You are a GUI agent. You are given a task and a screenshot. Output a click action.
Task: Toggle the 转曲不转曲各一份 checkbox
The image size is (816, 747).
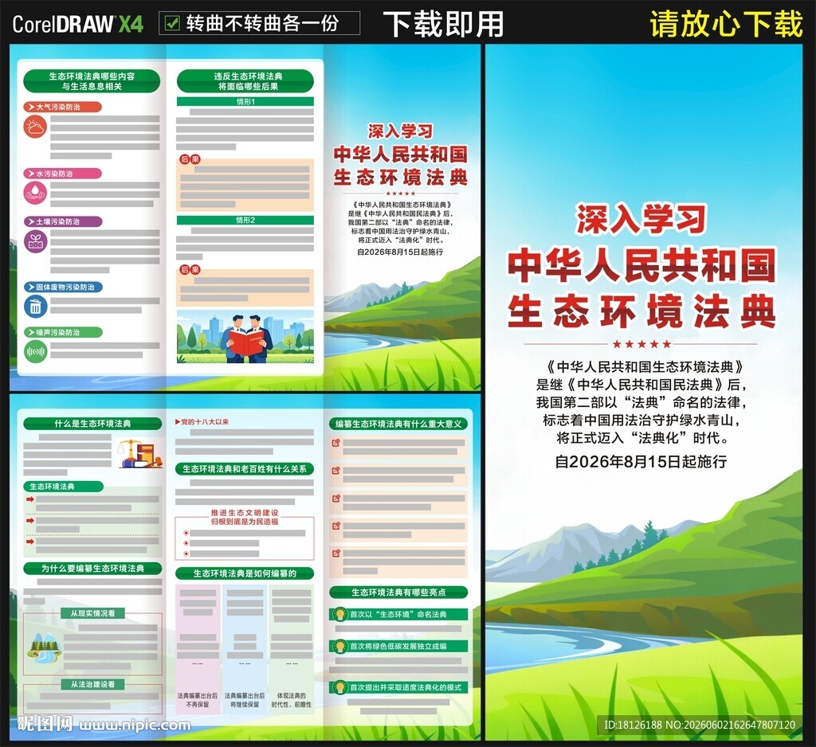pos(171,23)
